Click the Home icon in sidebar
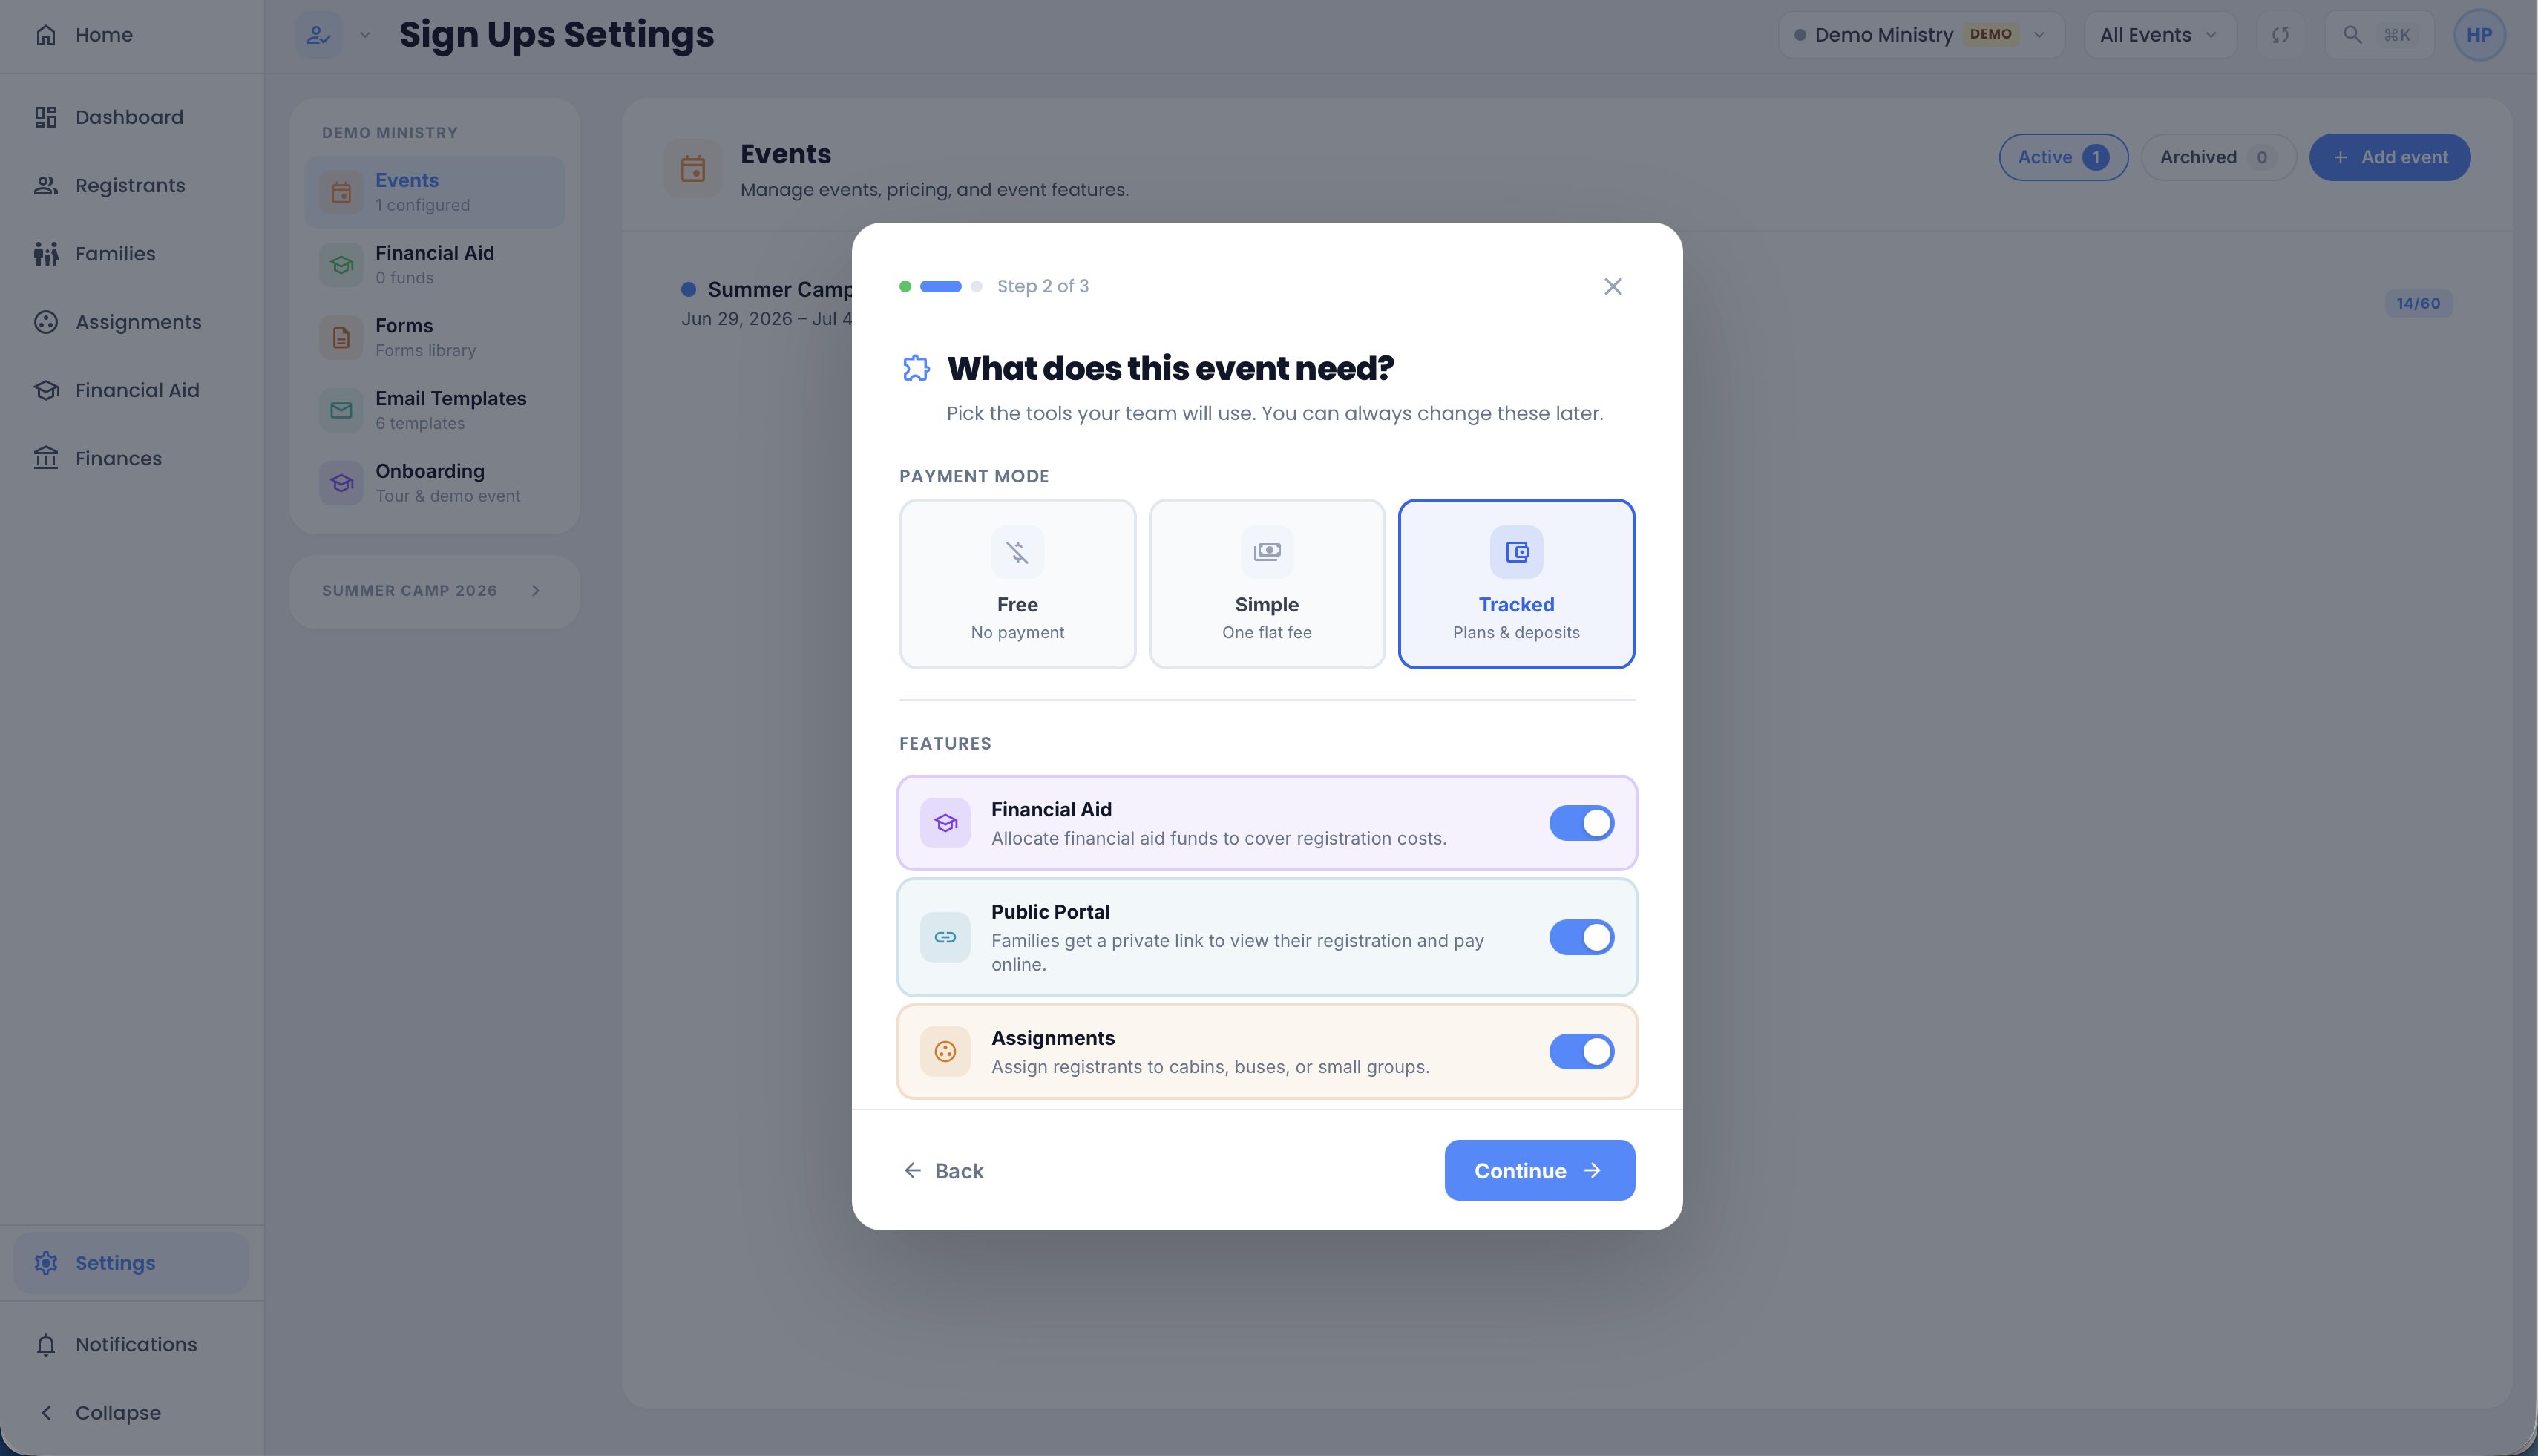Screen dimensions: 2538x1456 45,35
